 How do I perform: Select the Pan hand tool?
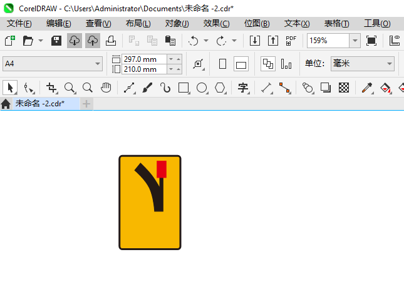106,88
